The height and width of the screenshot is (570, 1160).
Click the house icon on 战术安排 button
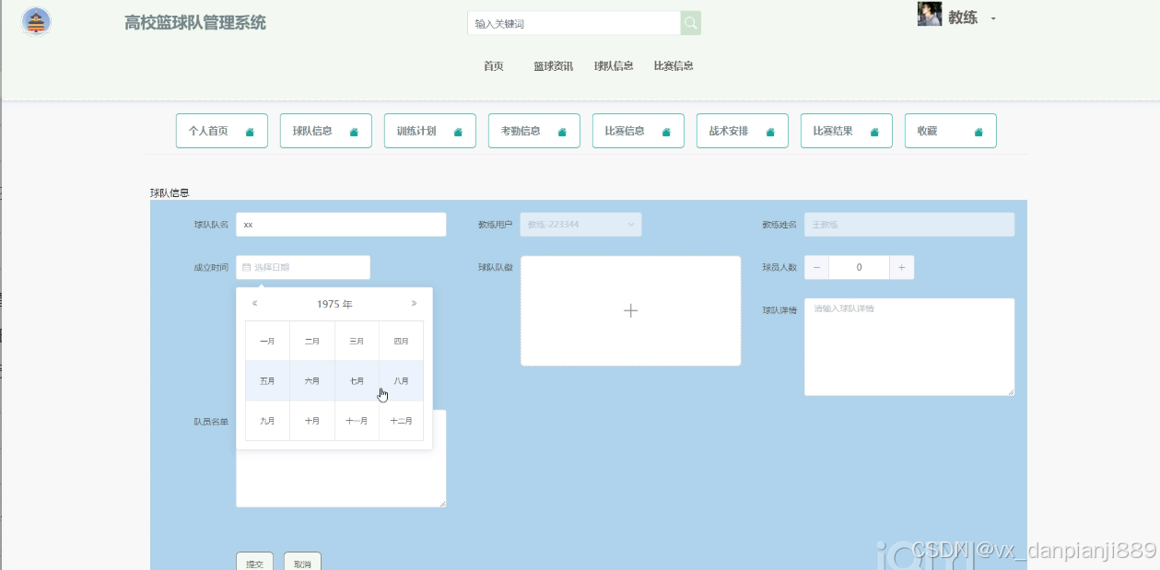(770, 132)
